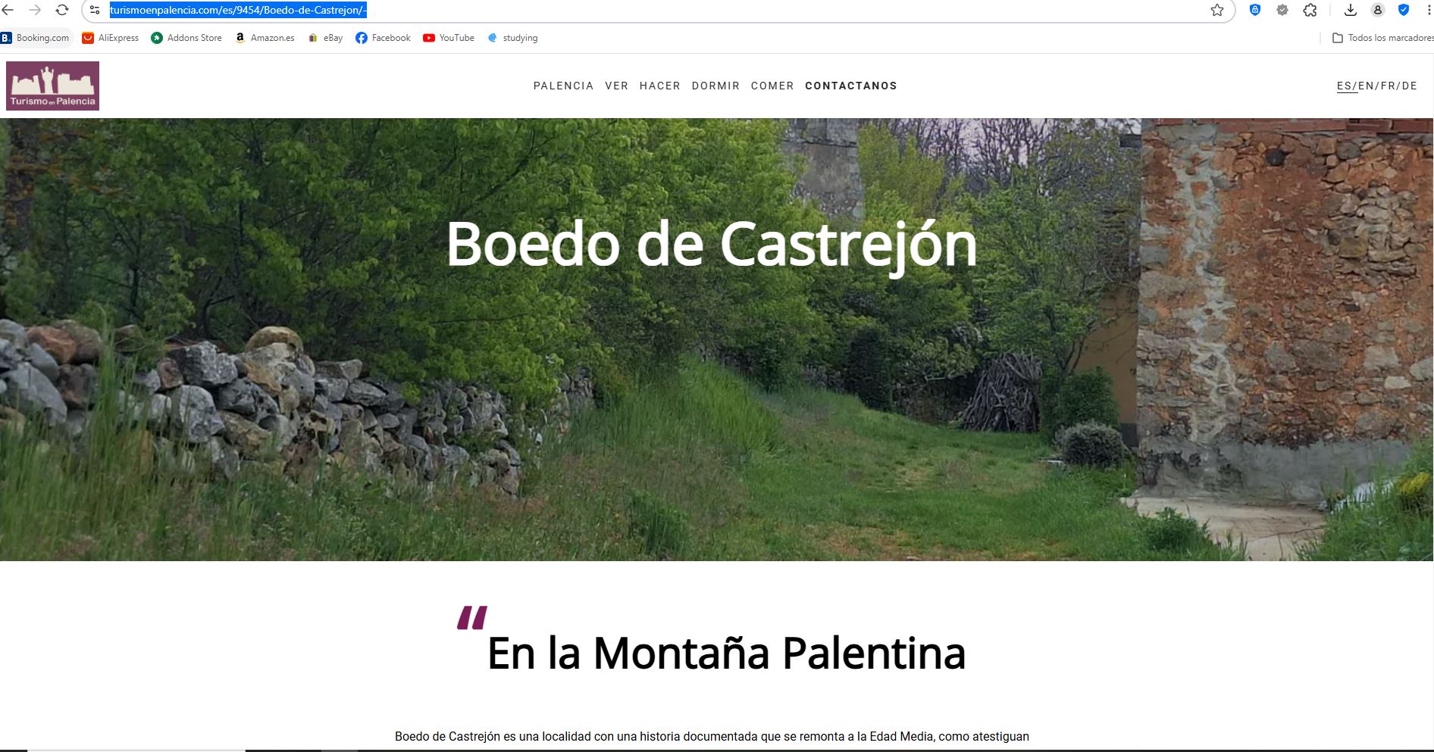Image resolution: width=1434 pixels, height=752 pixels.
Task: Click the browser back arrow
Action: (8, 11)
